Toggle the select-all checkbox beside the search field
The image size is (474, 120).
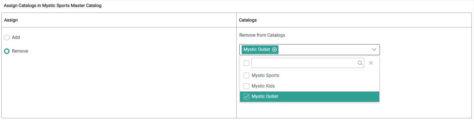click(246, 63)
